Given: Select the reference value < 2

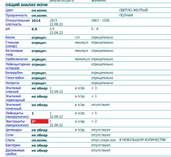Looking at the screenshot, I should (94, 121).
